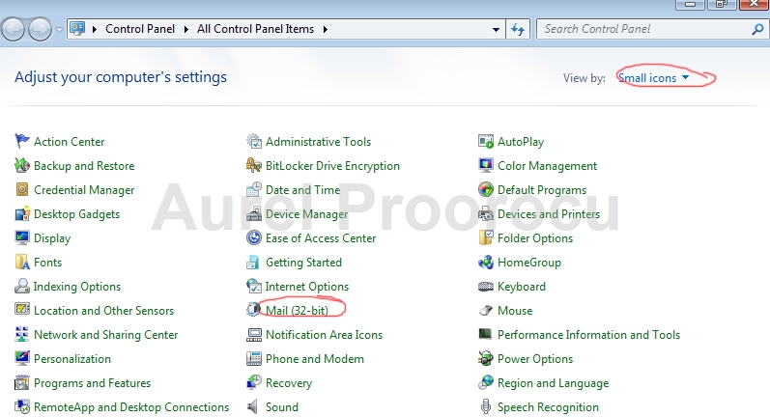Image resolution: width=770 pixels, height=417 pixels.
Task: Open Location and Other Sensors icon
Action: pos(22,310)
